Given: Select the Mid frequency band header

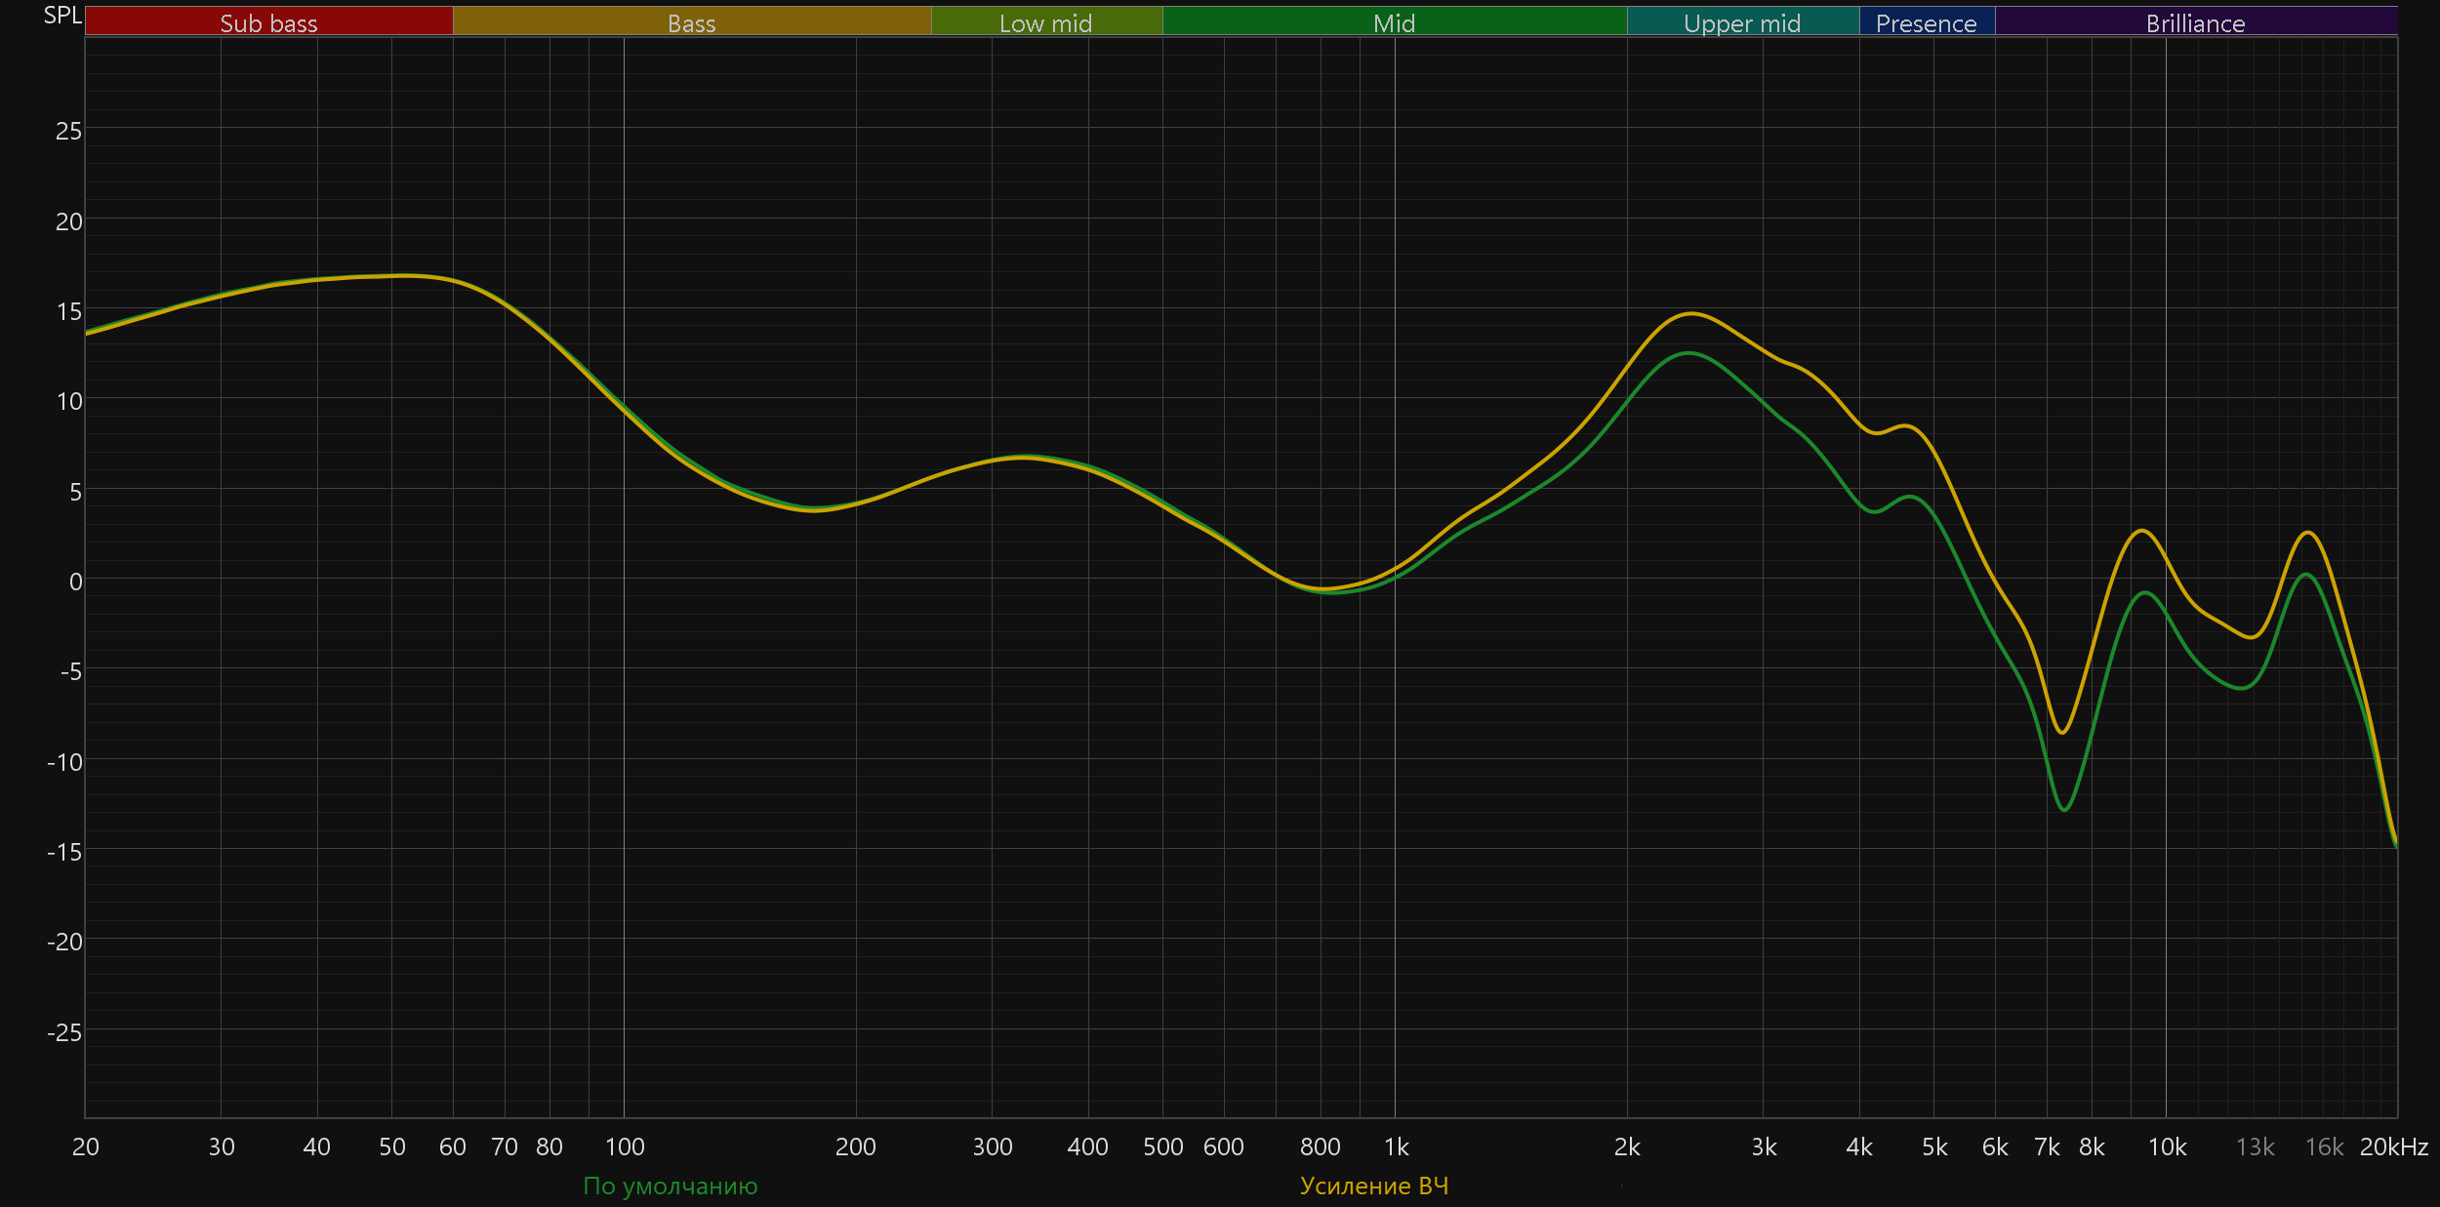Looking at the screenshot, I should [1394, 22].
